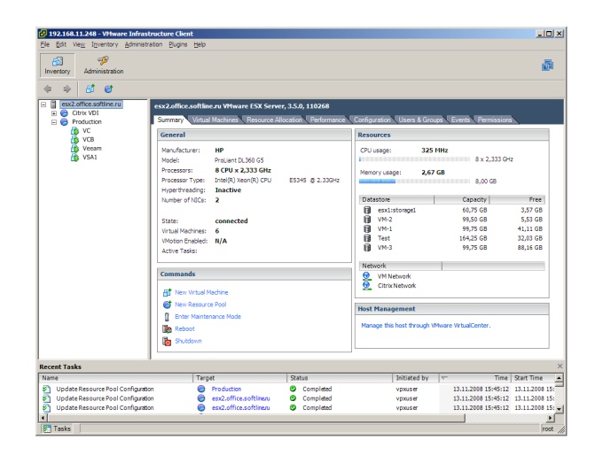
Task: Click the Shutdown command icon
Action: [167, 341]
